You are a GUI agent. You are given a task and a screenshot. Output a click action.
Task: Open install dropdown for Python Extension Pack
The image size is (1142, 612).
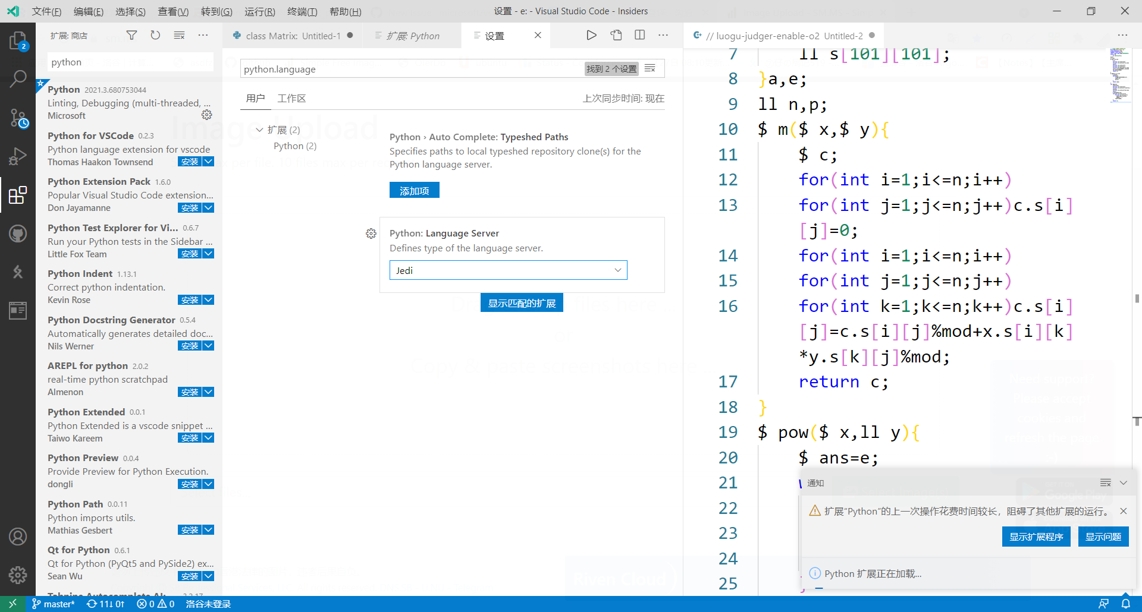(208, 208)
